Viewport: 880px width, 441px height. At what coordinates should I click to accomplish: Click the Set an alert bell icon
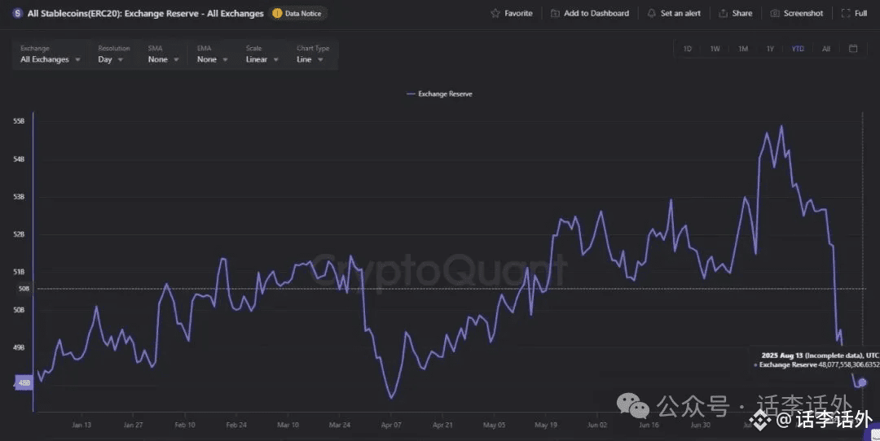click(x=651, y=14)
